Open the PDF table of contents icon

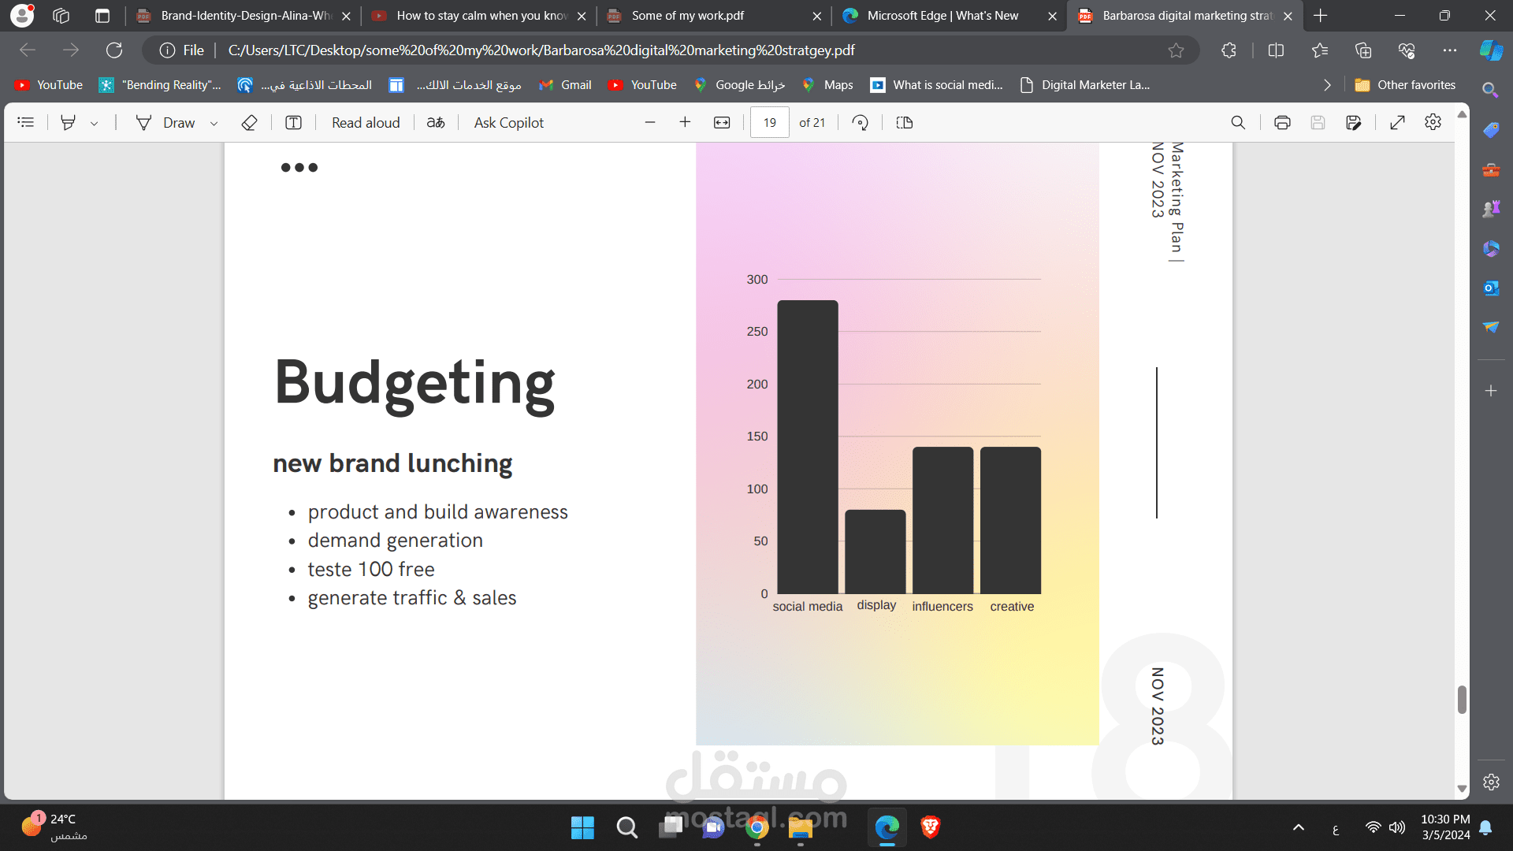(x=26, y=122)
